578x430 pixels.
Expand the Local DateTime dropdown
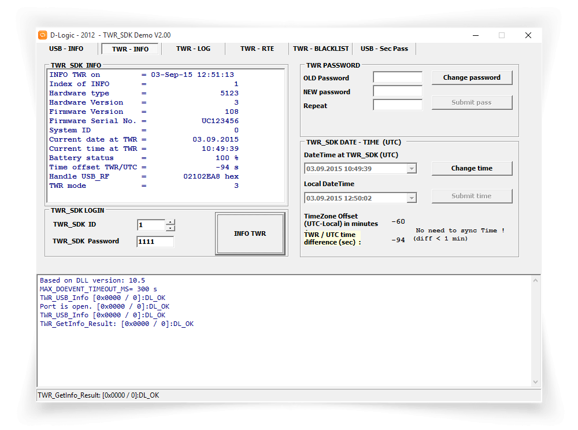(x=412, y=198)
